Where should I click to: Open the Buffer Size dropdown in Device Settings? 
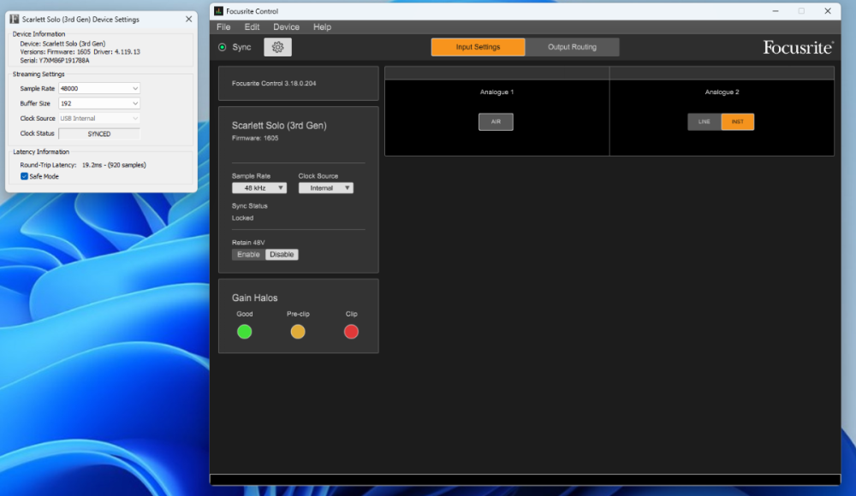click(x=98, y=103)
